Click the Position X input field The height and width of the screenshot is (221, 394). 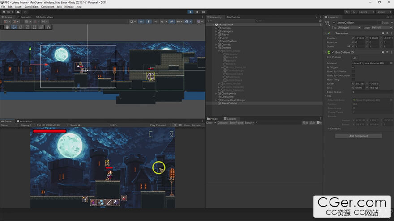tap(360, 38)
